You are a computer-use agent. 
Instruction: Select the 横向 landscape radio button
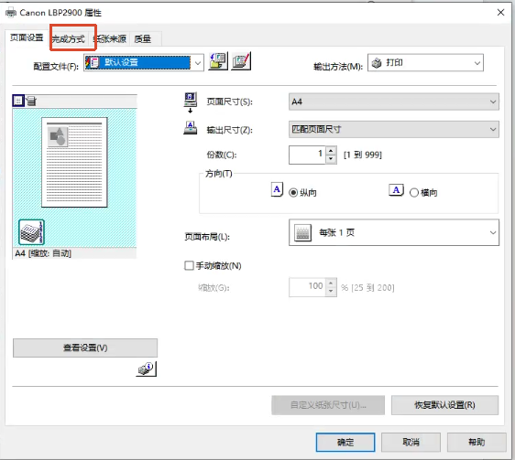[x=414, y=192]
